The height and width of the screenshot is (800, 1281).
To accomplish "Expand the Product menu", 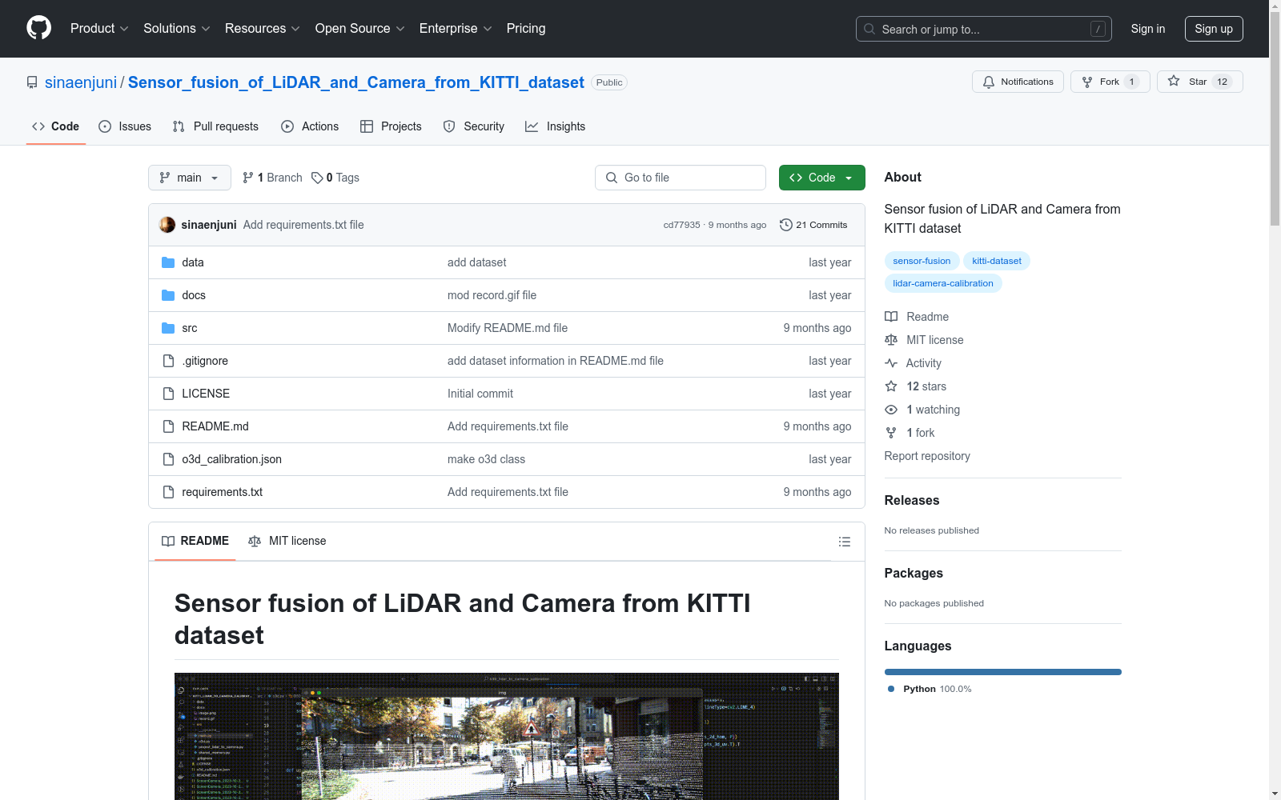I will click(99, 29).
